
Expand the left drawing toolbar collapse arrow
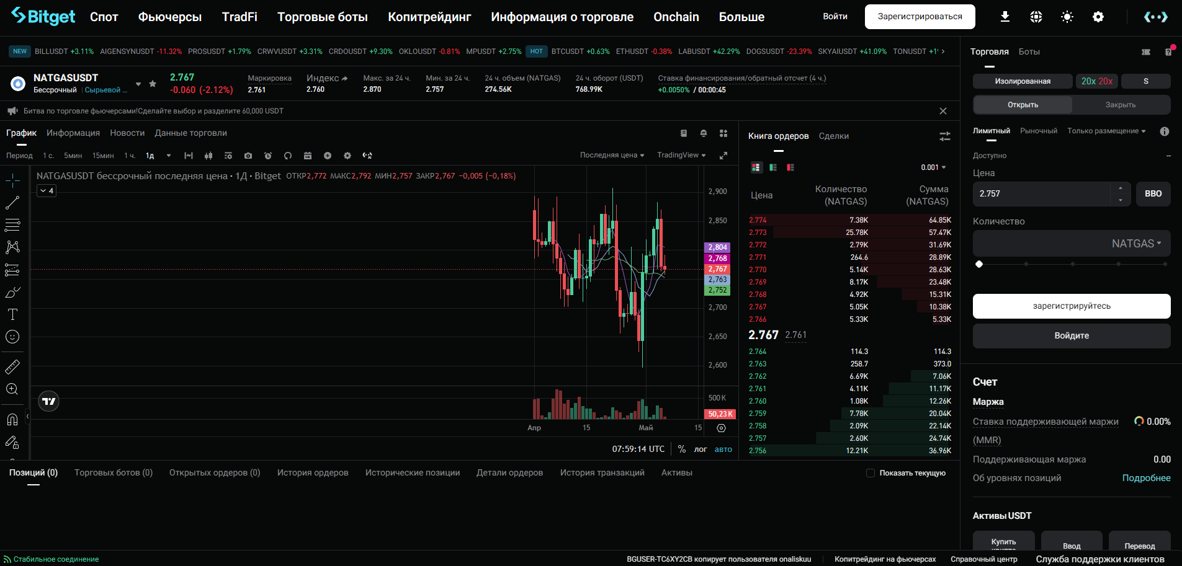pos(27,417)
